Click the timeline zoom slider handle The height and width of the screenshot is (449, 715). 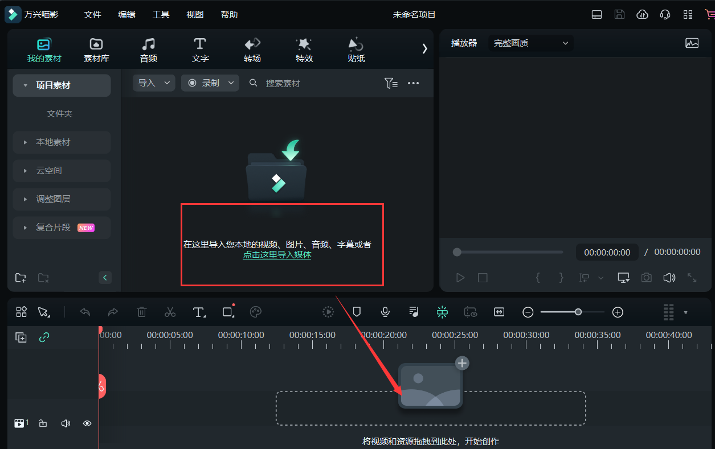click(x=578, y=312)
